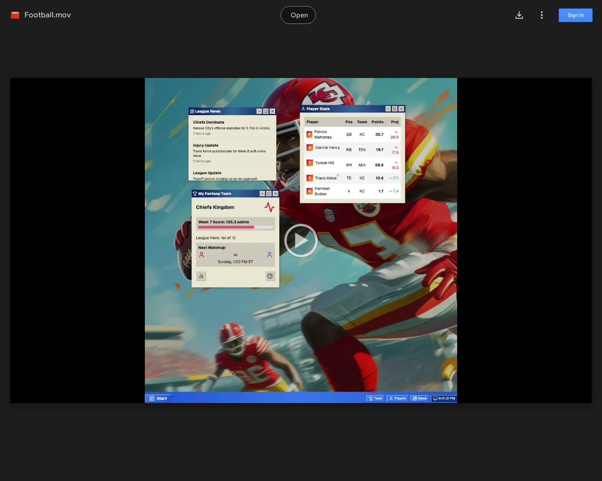Click the MIA team cell for Tyreek Hill
Viewport: 602px width, 481px height.
(x=362, y=165)
